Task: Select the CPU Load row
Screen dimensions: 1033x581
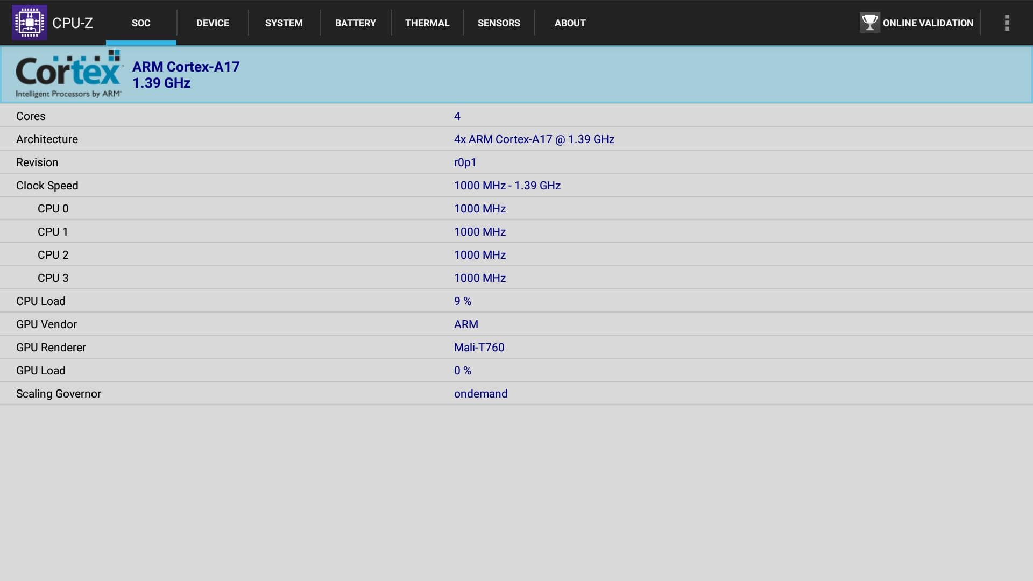Action: [516, 301]
